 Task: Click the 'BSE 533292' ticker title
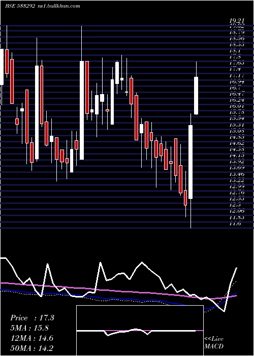(20, 6)
